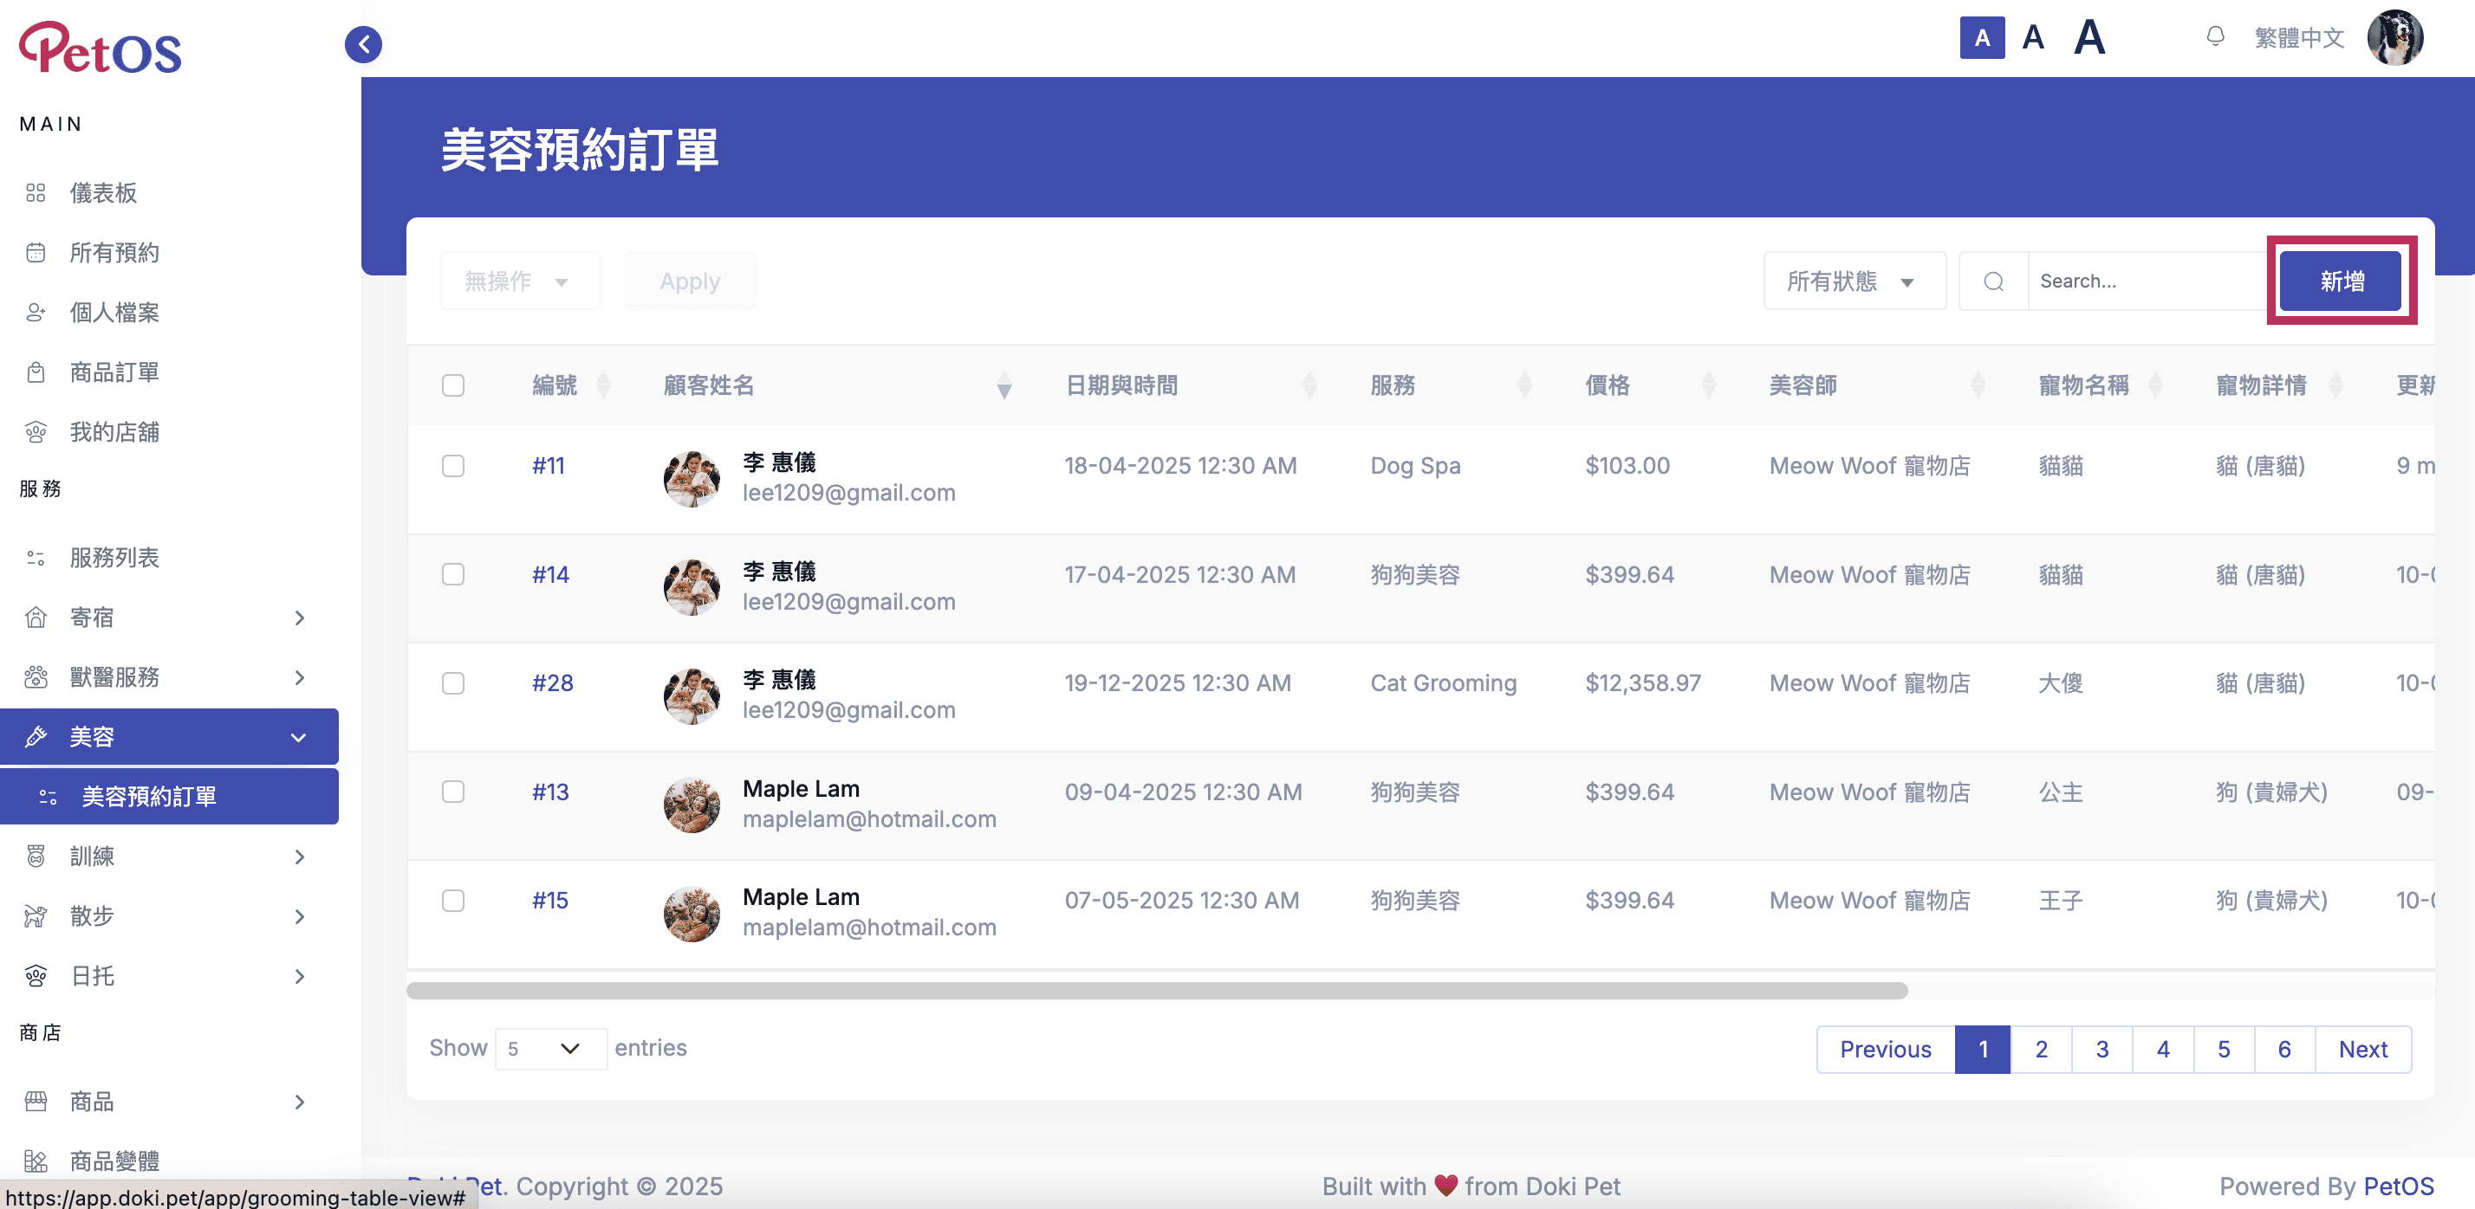Viewport: 2475px width, 1209px height.
Task: Click the PetOS logo
Action: point(100,48)
